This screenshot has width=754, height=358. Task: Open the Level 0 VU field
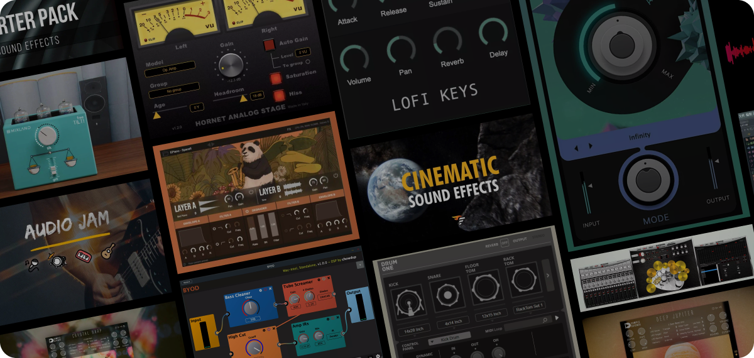[x=303, y=53]
